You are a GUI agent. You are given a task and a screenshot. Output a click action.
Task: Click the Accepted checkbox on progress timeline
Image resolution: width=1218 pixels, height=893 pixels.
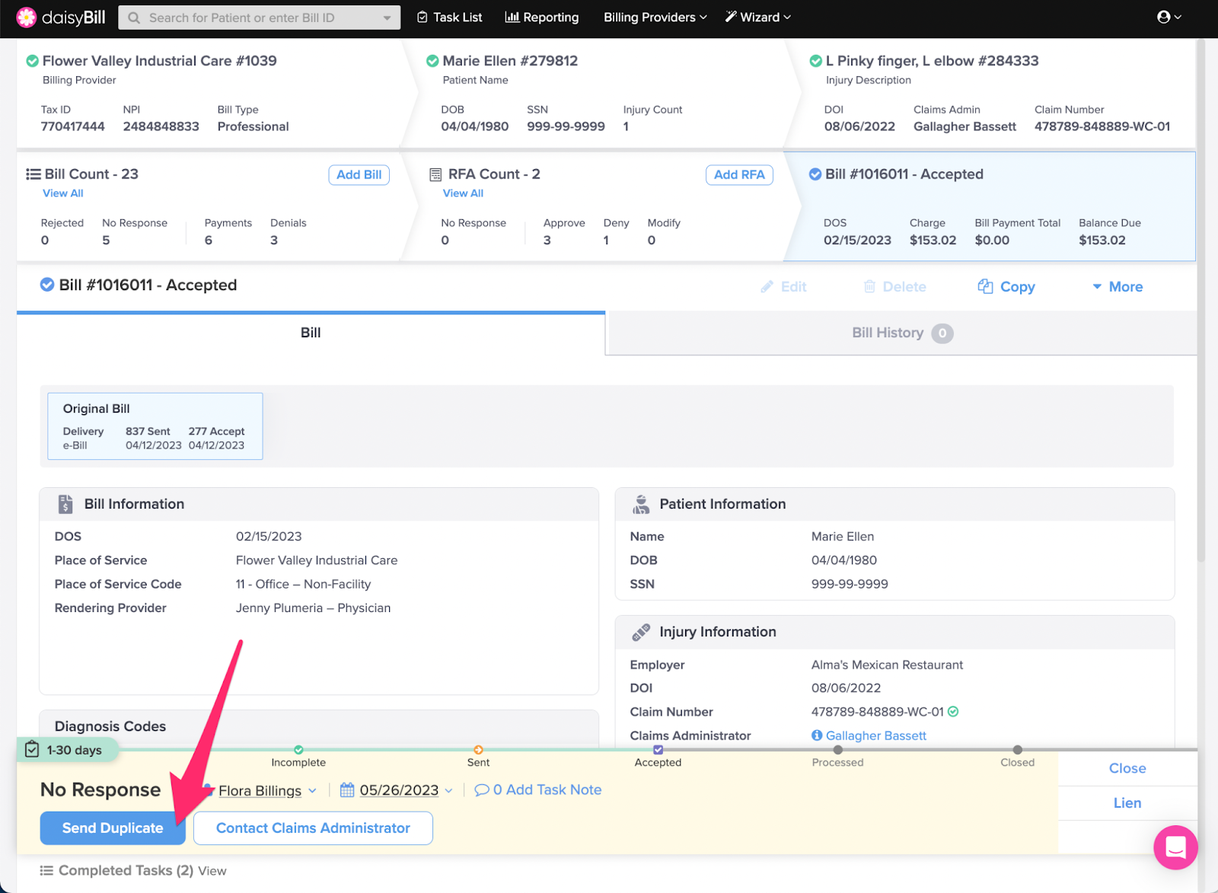pyautogui.click(x=658, y=750)
